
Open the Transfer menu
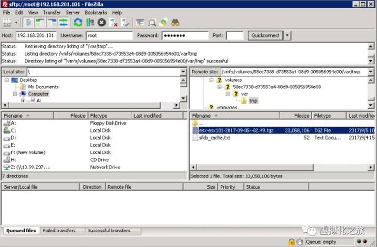pos(52,13)
